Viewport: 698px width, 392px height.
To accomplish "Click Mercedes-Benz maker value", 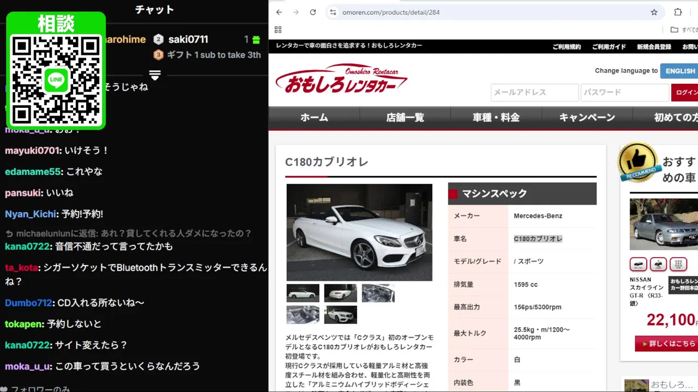I will (x=538, y=216).
